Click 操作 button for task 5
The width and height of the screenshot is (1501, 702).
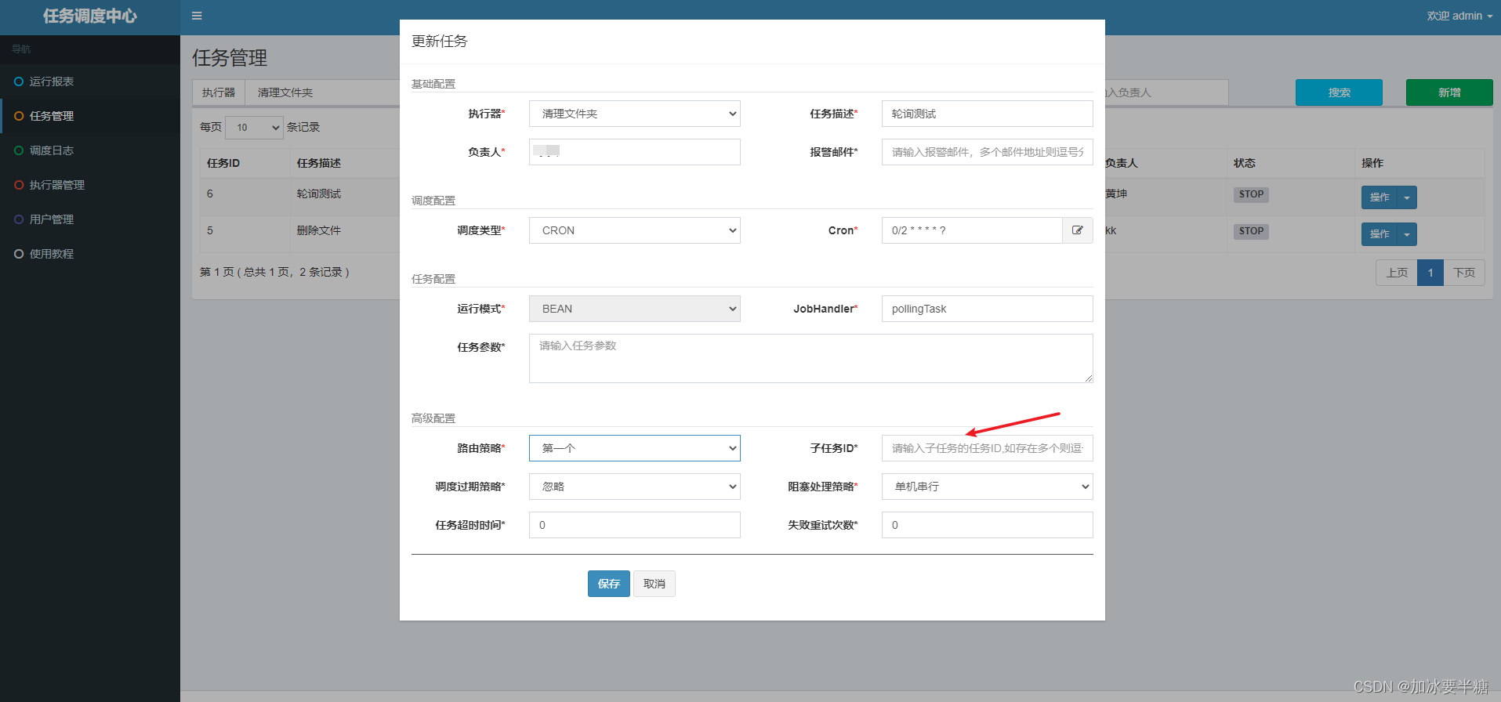coord(1380,234)
